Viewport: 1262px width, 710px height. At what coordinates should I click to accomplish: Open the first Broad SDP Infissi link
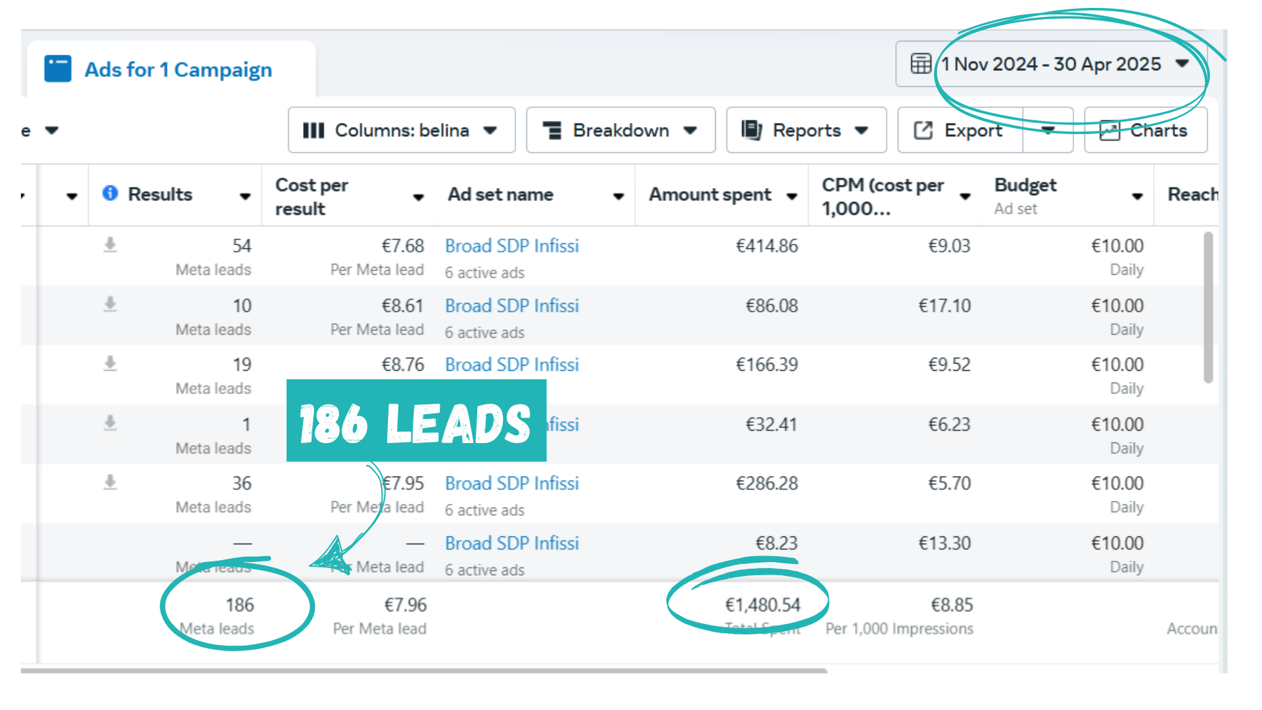click(511, 246)
